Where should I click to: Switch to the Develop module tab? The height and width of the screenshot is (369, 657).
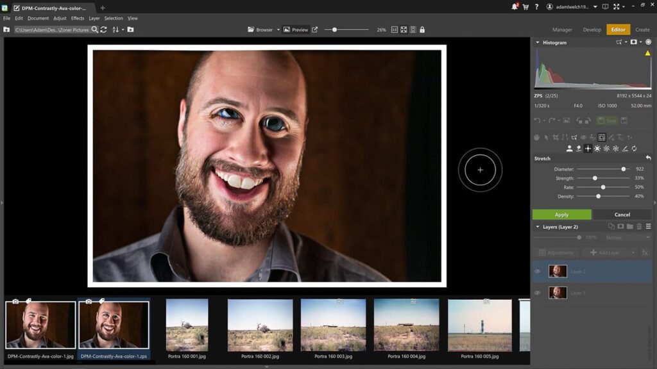(x=592, y=29)
